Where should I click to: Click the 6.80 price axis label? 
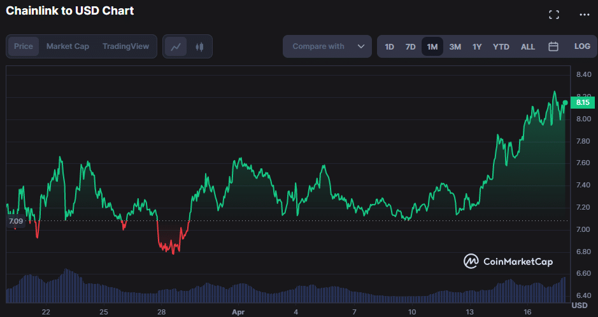583,252
